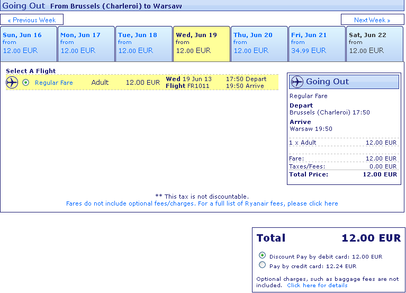Choose Discount Pay by debit card option
Viewport: 406px width, 293px height.
262,255
